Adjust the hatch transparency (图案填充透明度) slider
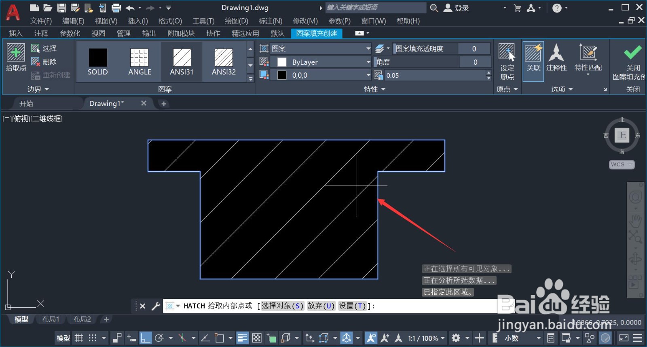 click(425, 49)
